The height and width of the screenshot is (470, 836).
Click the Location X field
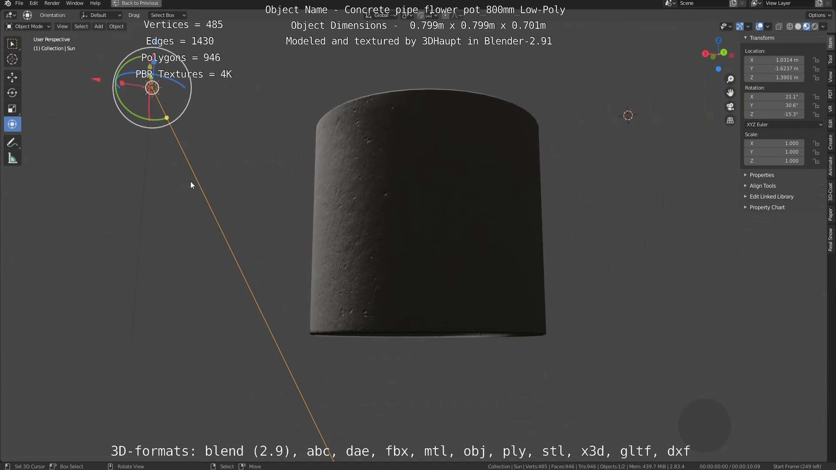click(x=774, y=60)
